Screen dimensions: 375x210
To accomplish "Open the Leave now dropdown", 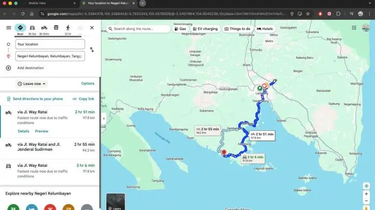I will pyautogui.click(x=32, y=84).
